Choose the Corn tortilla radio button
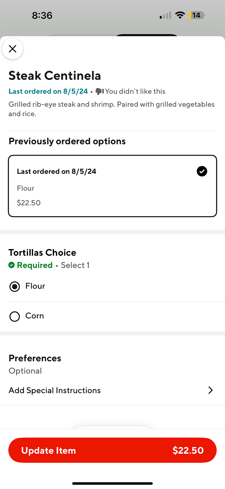This screenshot has width=225, height=489. [x=14, y=316]
